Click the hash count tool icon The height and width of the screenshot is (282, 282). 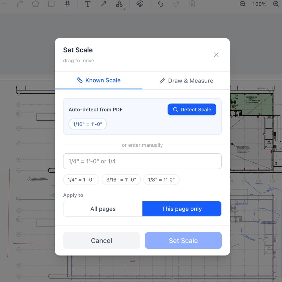(x=67, y=4)
